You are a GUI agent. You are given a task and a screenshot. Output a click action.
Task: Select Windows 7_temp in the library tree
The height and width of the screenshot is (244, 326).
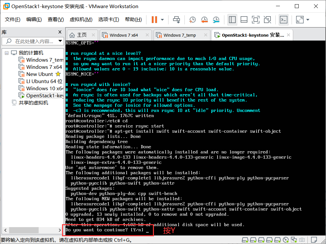tap(45, 60)
